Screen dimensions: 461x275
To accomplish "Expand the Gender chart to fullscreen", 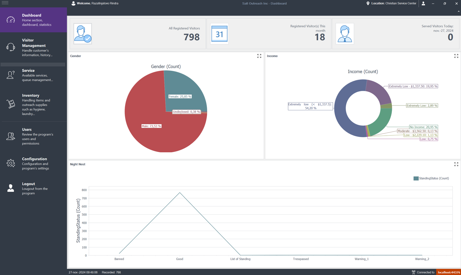I will coord(259,56).
